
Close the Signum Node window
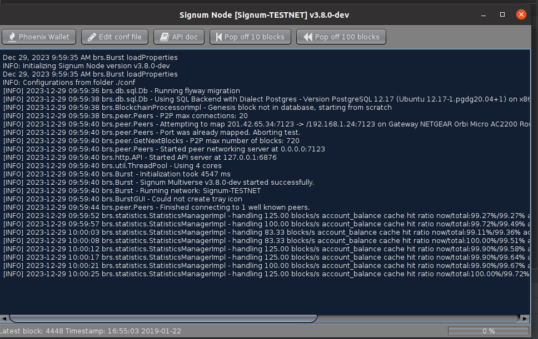coord(521,14)
